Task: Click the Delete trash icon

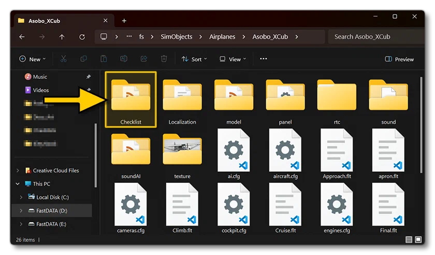Action: [164, 59]
